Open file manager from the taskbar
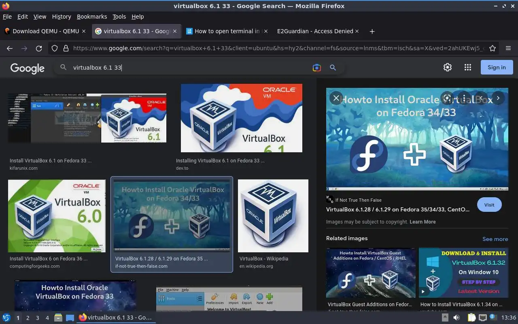The image size is (518, 324). click(58, 318)
